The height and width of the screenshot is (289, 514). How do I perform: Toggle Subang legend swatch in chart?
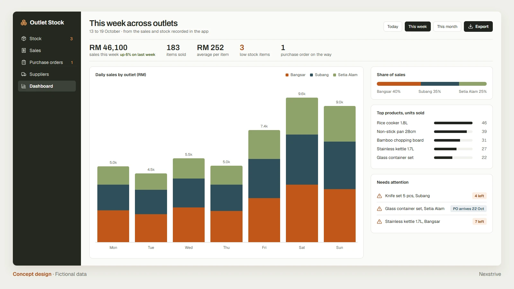pos(311,75)
